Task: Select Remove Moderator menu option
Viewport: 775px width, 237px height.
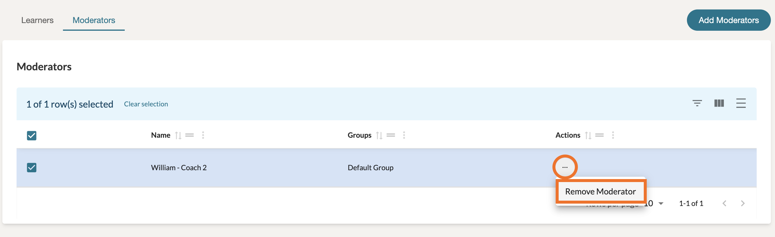Action: tap(600, 191)
